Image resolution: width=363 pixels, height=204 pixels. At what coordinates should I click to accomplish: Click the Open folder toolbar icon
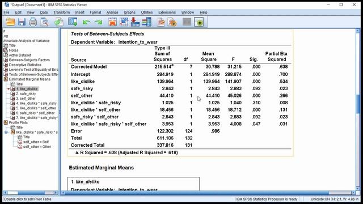click(10, 22)
